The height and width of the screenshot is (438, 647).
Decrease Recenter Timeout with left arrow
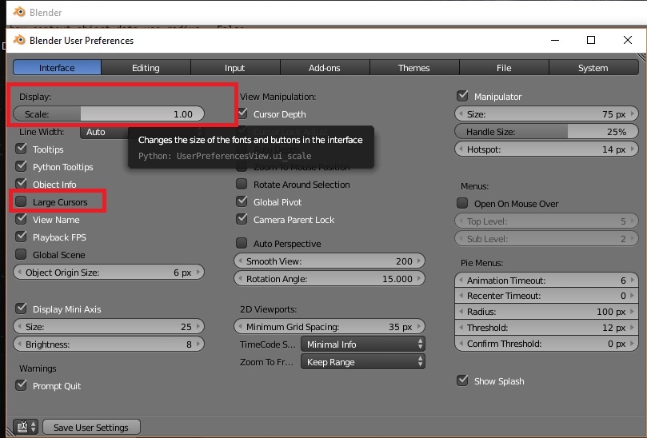click(461, 296)
